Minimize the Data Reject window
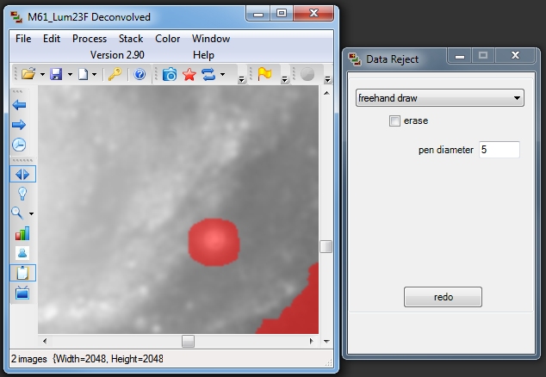546x377 pixels. 460,56
